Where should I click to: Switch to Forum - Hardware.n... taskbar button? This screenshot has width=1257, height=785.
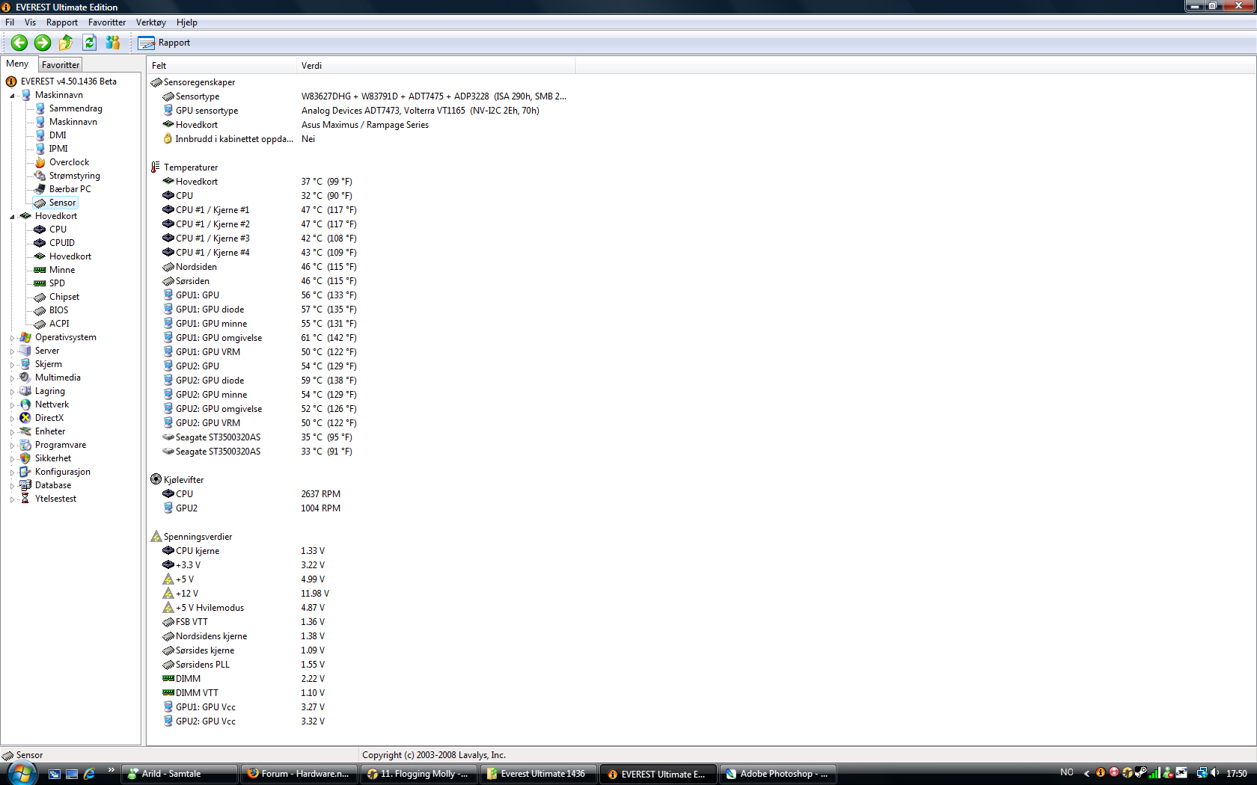(x=299, y=774)
